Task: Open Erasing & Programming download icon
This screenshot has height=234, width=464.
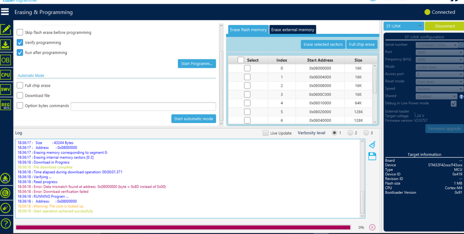Action: (x=6, y=45)
